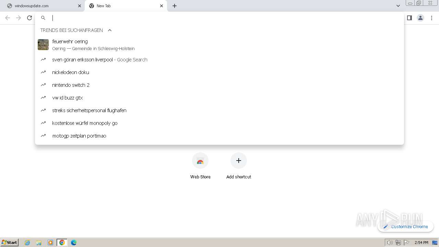Click the Customize Chrome button
The width and height of the screenshot is (439, 247).
406,226
